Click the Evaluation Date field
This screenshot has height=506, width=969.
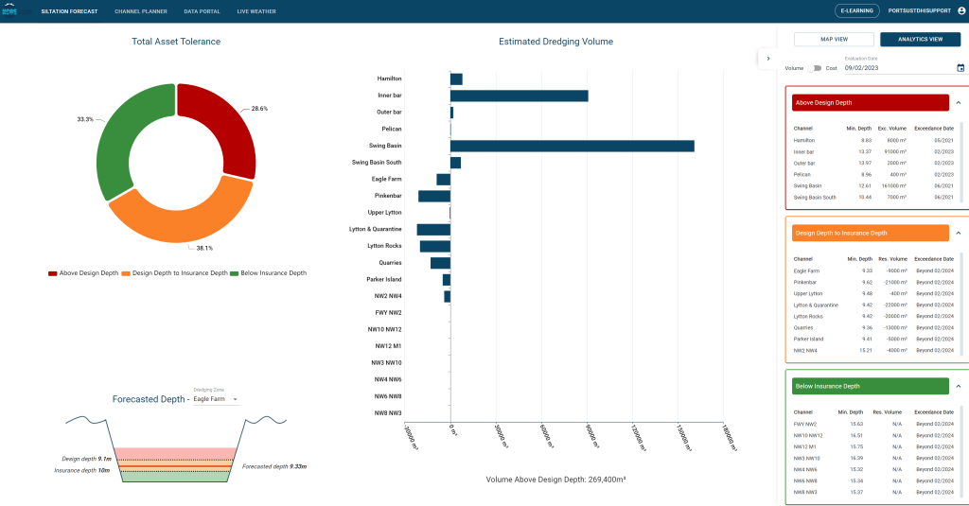coord(899,68)
